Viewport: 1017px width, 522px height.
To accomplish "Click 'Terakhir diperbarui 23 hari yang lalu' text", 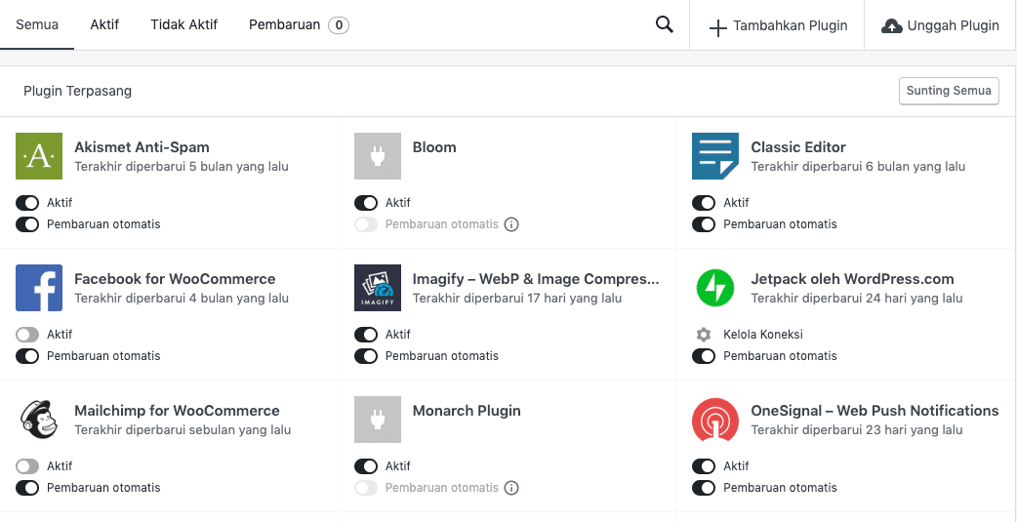I will coord(857,430).
